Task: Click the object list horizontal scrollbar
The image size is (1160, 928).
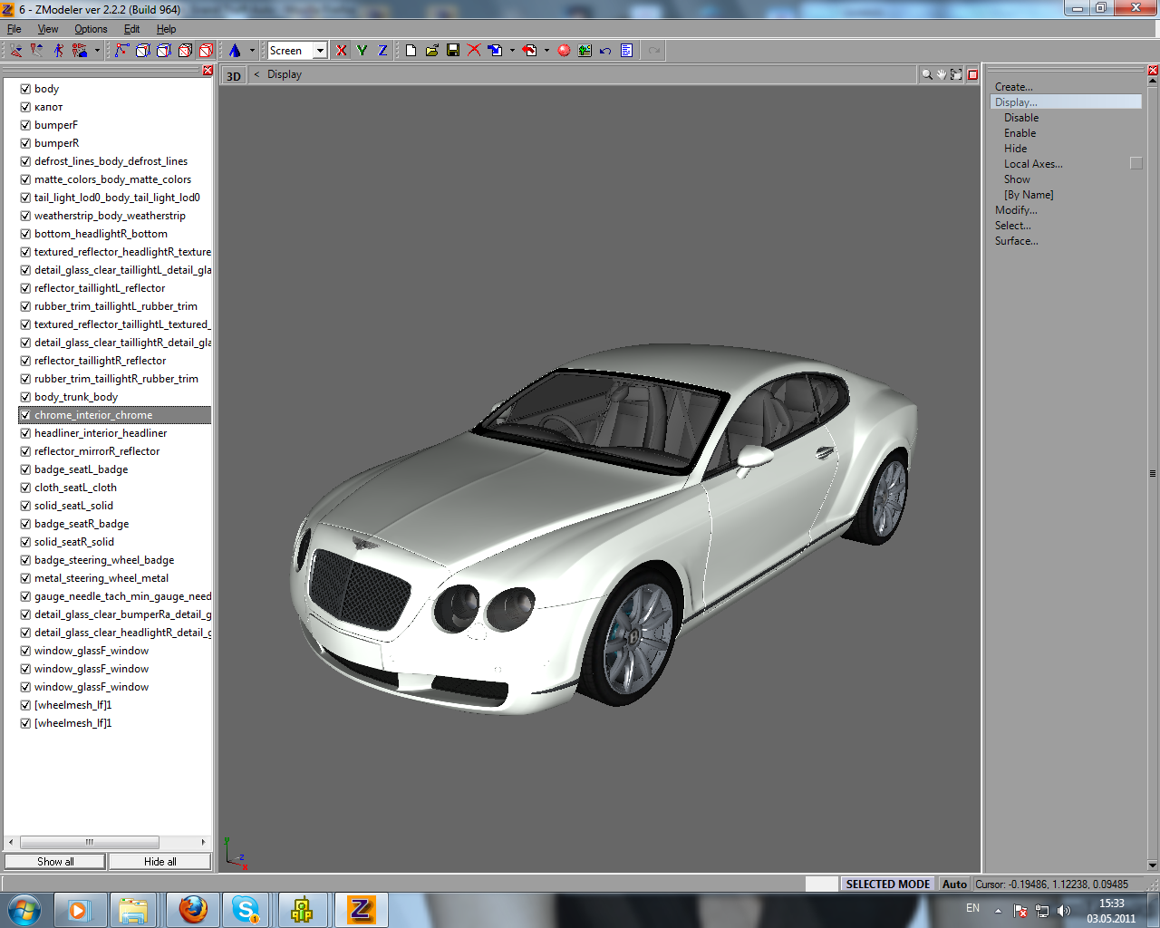Action: (89, 842)
